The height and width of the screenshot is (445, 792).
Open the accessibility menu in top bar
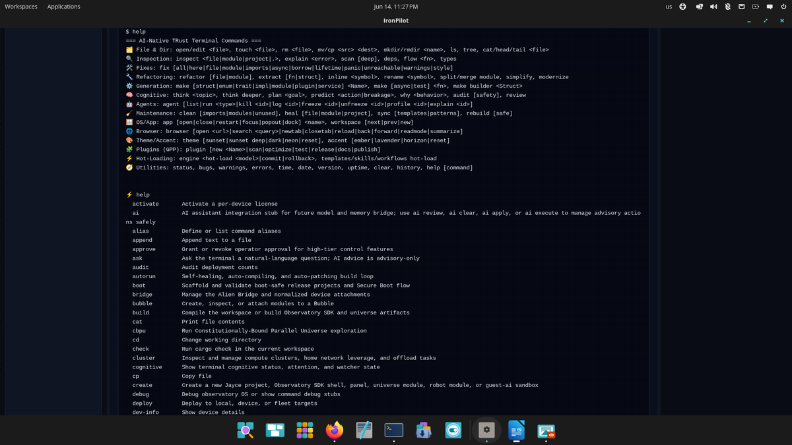(x=682, y=7)
